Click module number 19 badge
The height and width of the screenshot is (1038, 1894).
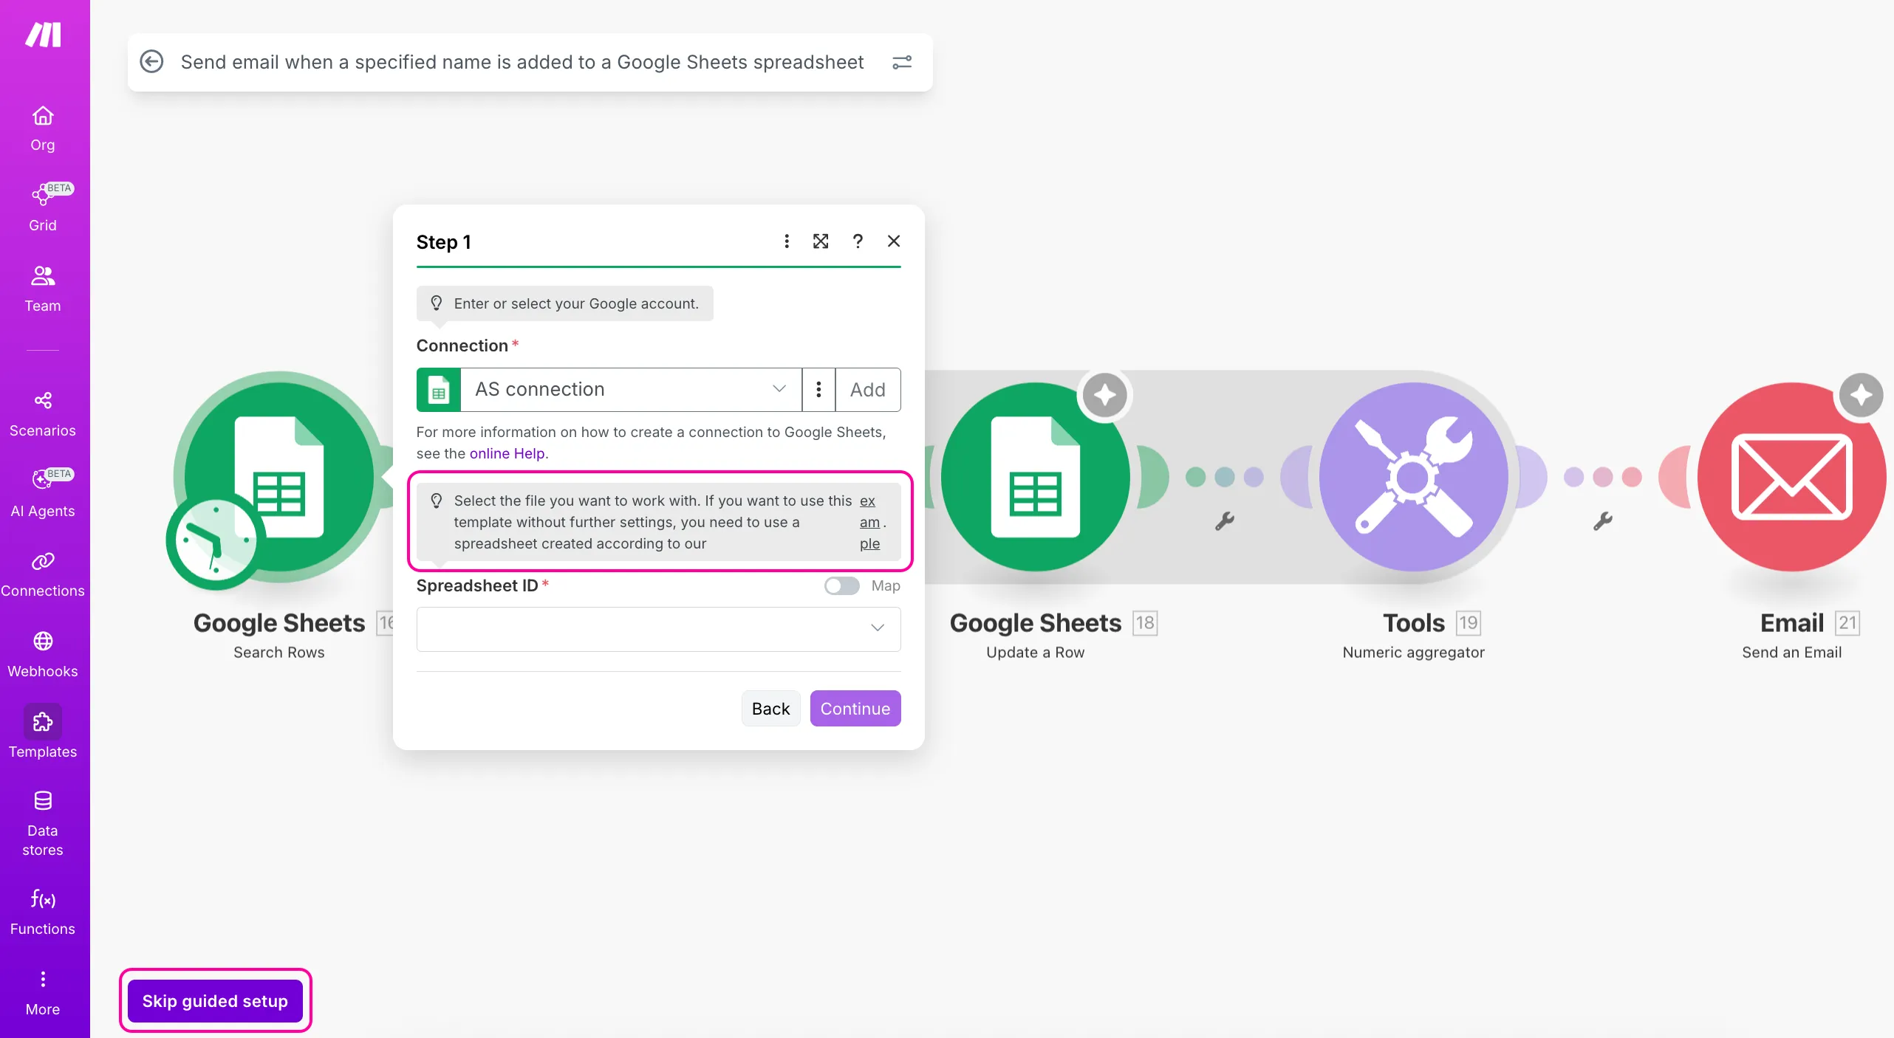click(1469, 623)
